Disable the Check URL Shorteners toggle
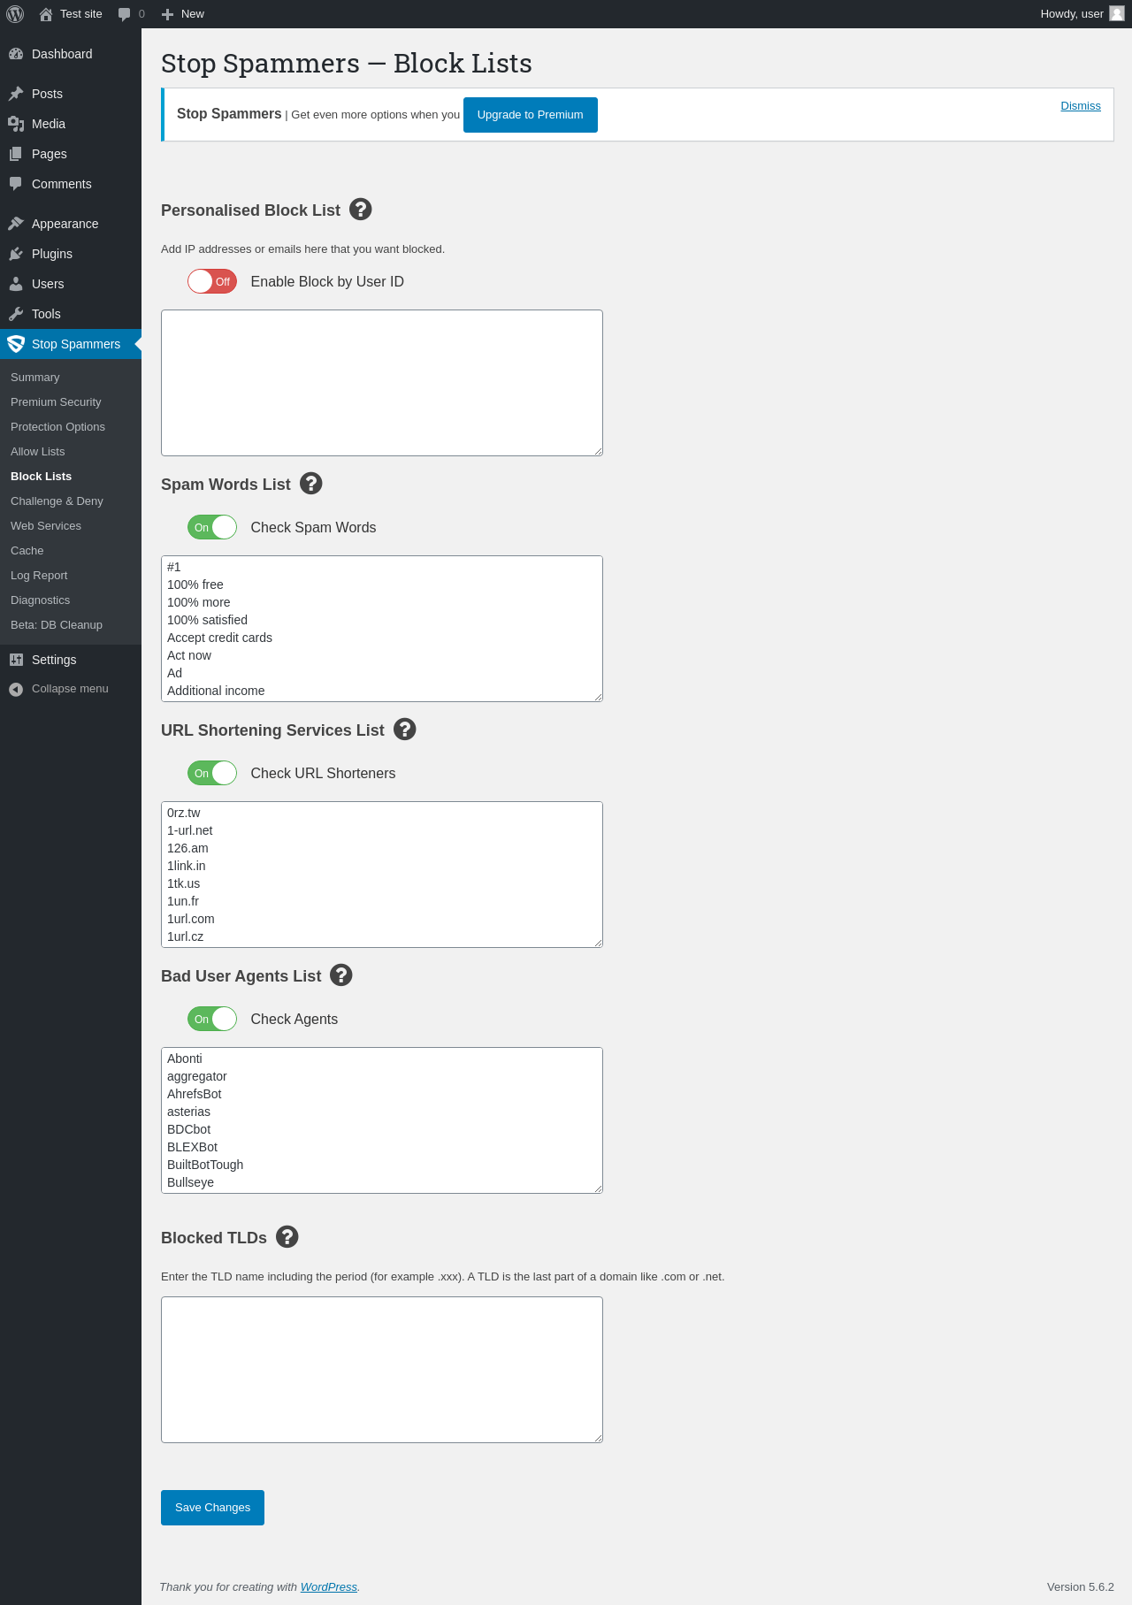Viewport: 1132px width, 1605px height. click(212, 773)
